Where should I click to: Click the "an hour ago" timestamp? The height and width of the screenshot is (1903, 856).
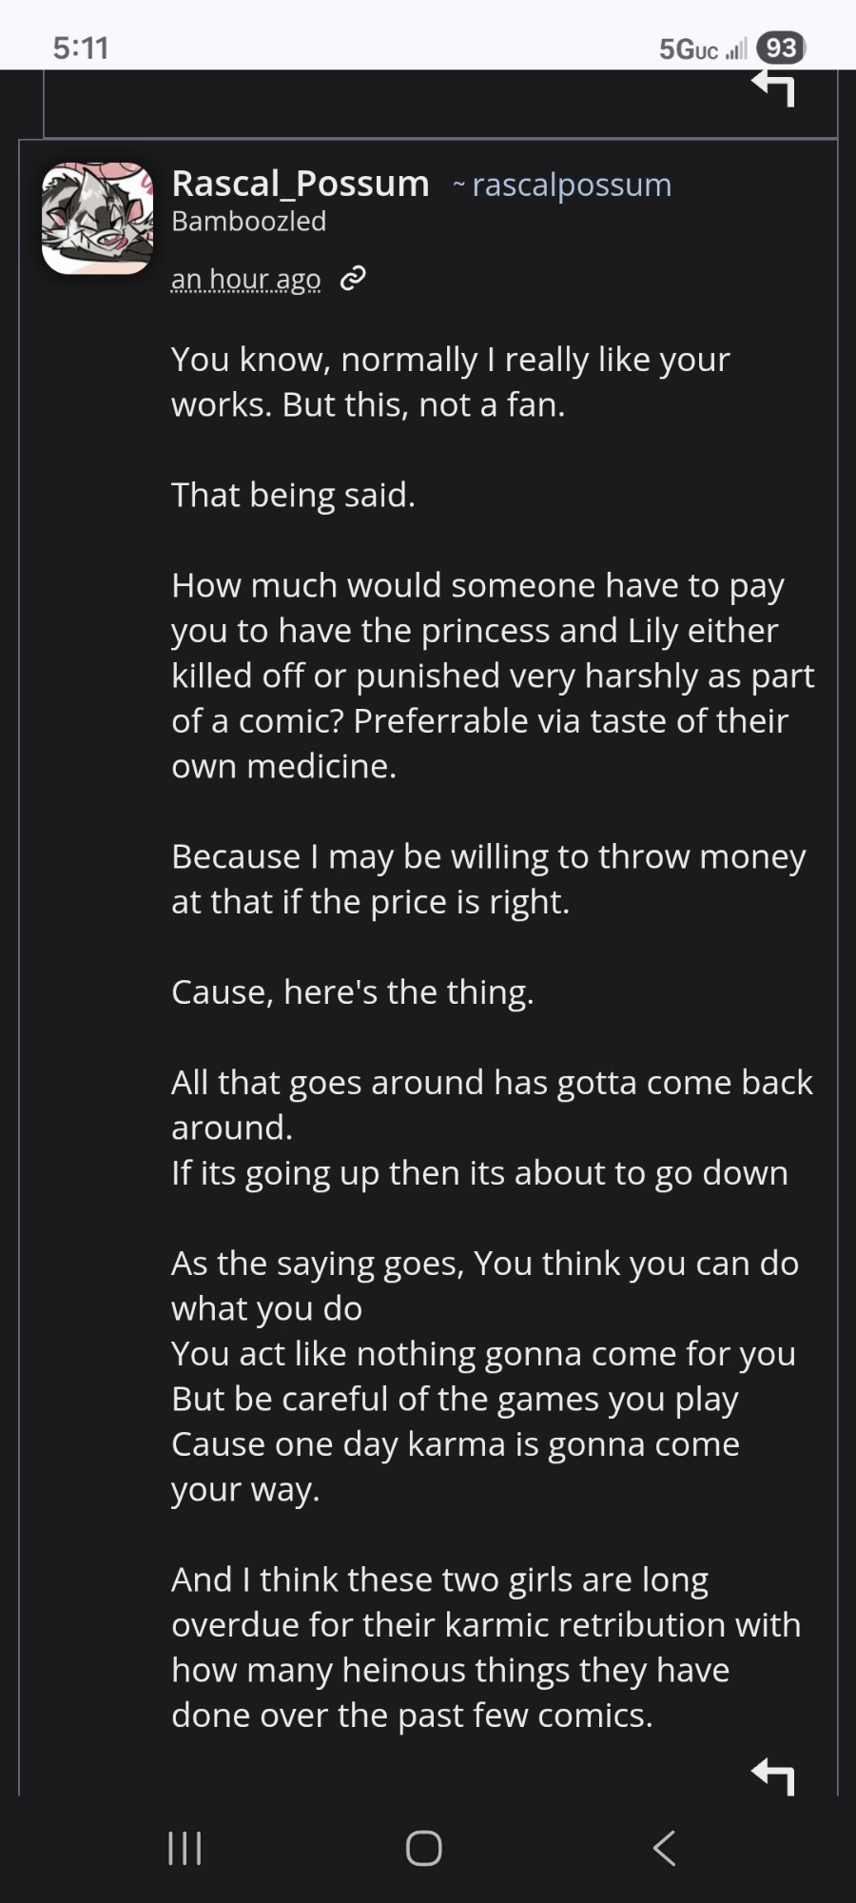[x=245, y=279]
